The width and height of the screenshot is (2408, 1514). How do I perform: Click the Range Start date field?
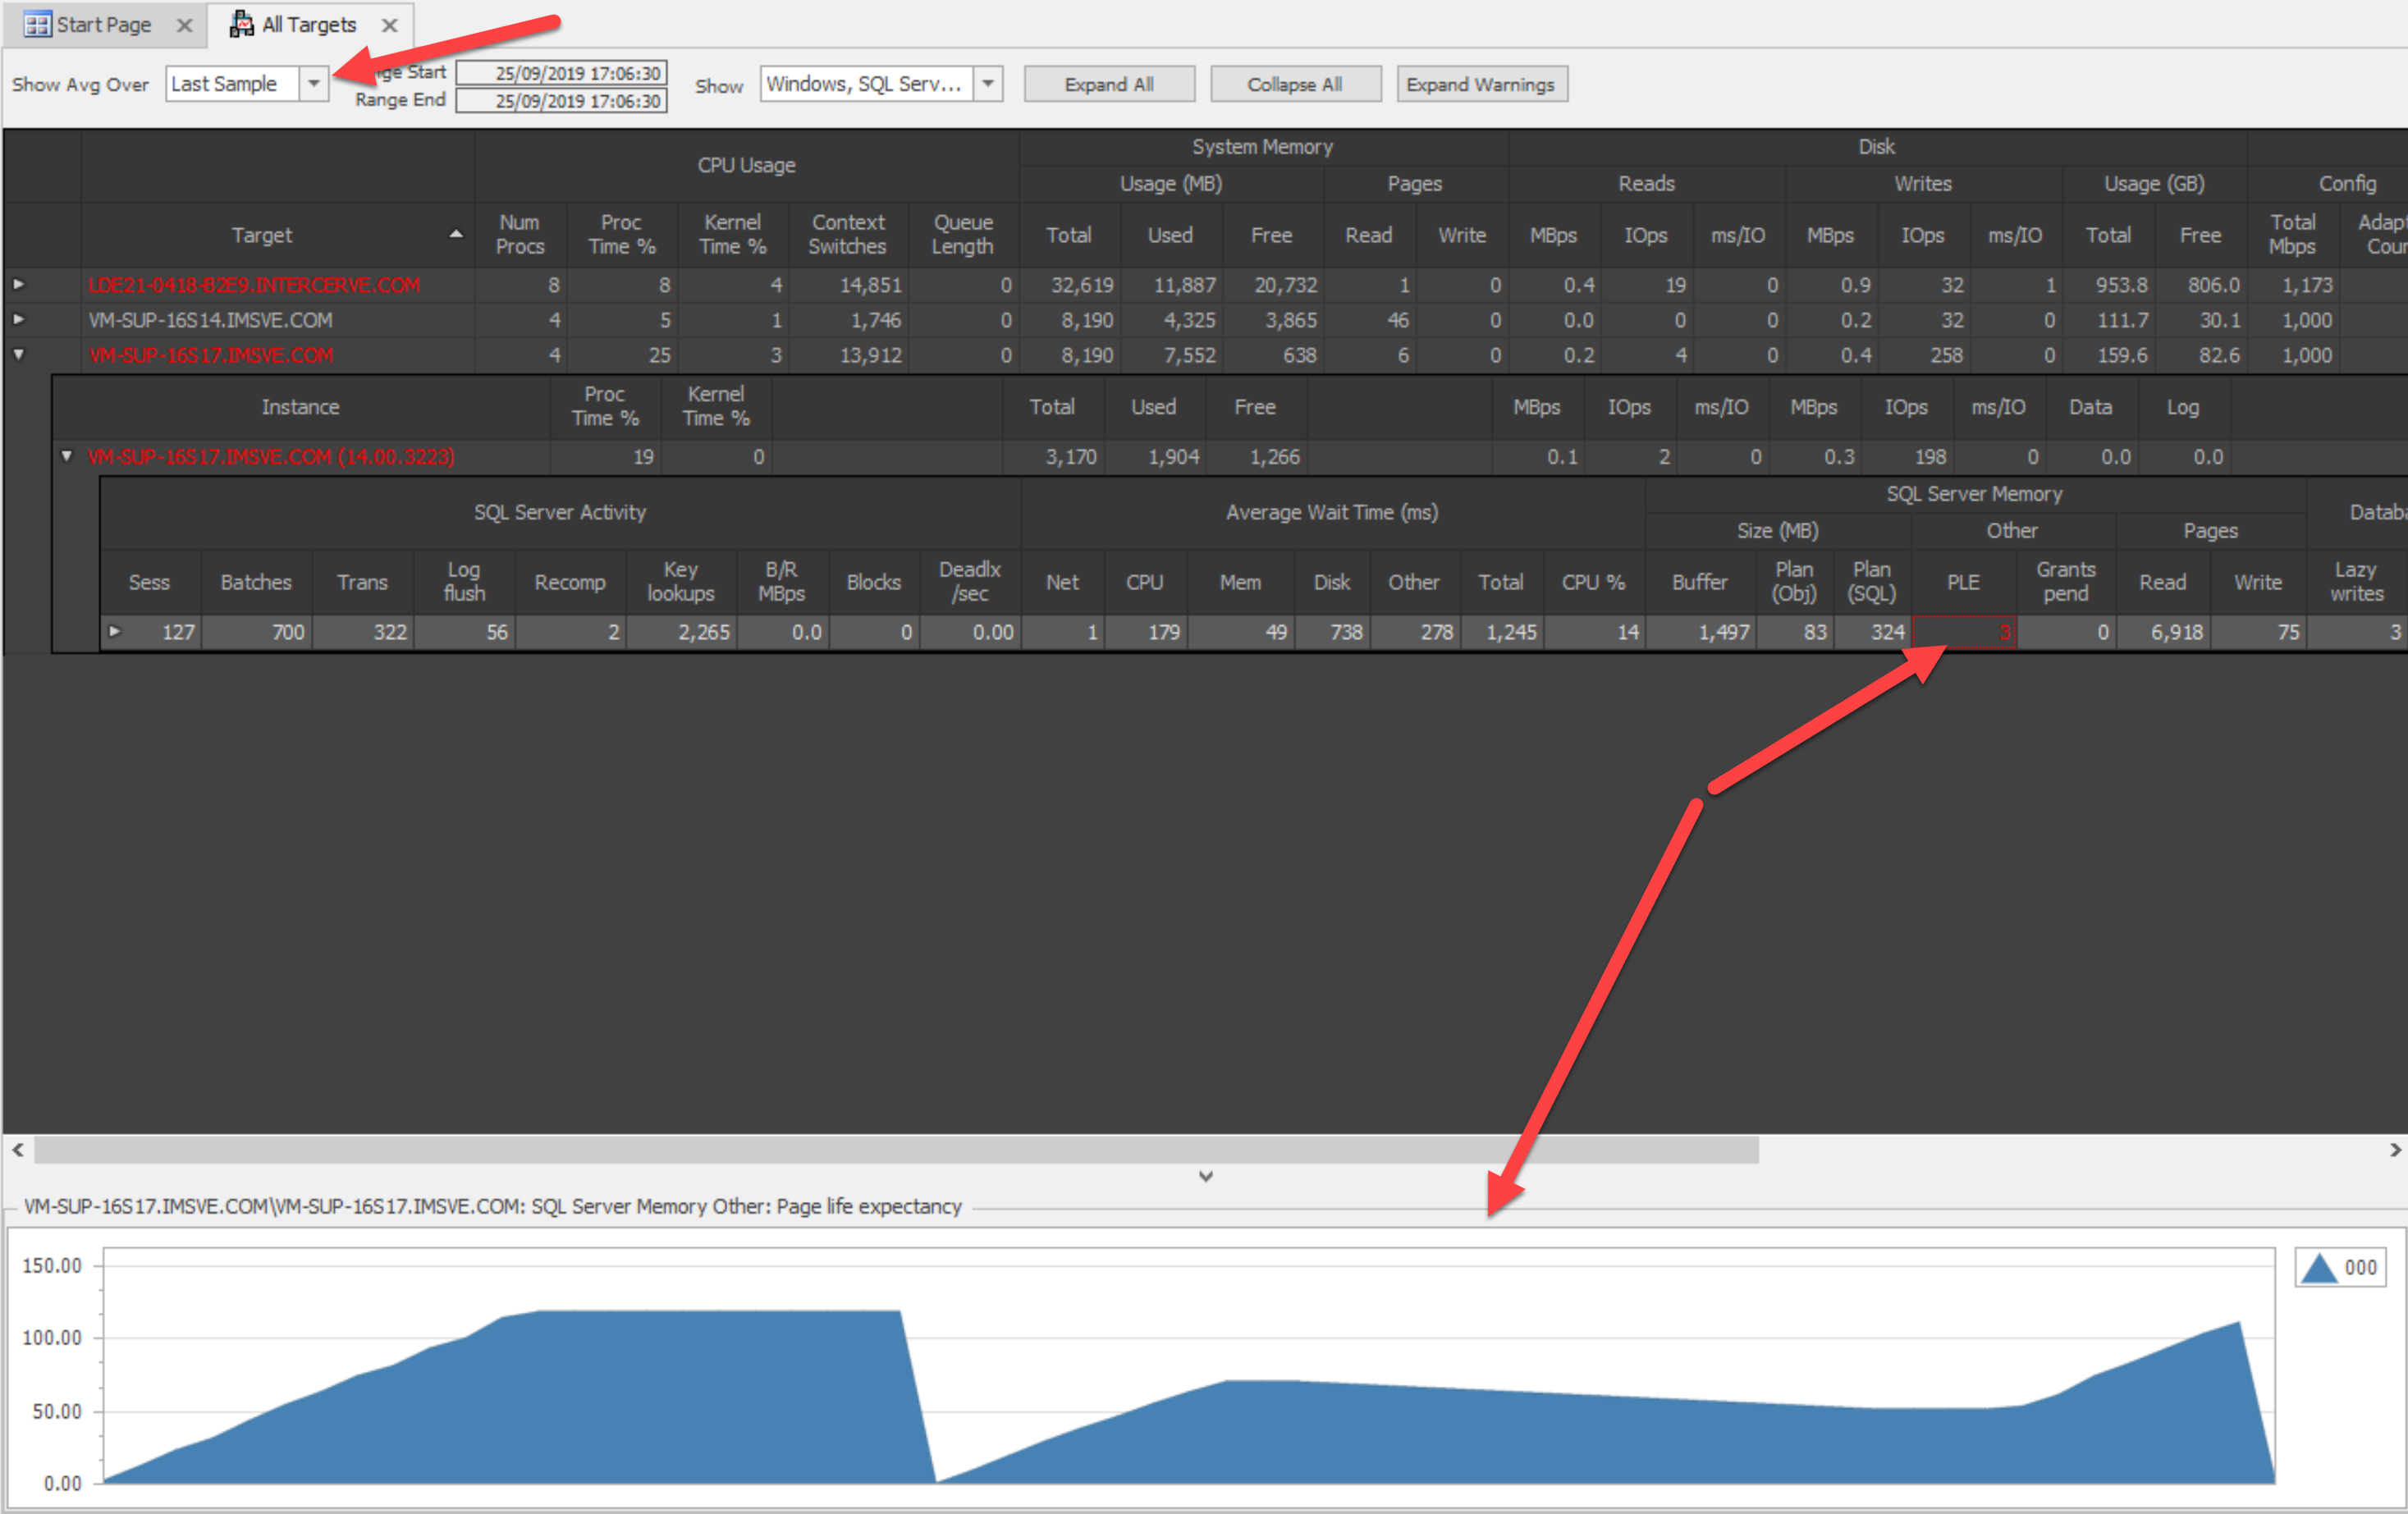pos(562,73)
